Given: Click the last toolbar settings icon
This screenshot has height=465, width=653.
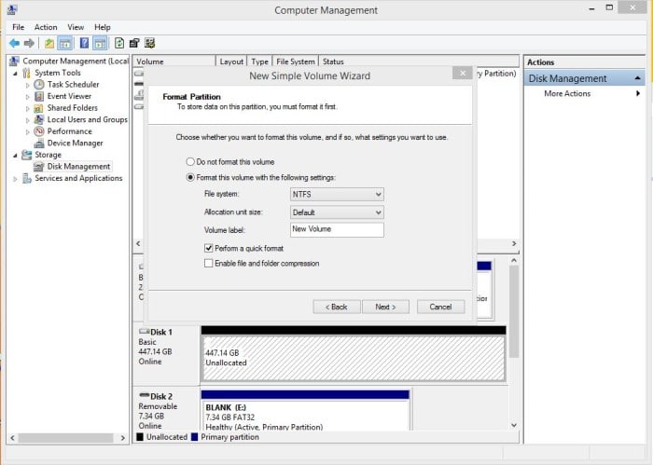Looking at the screenshot, I should tap(149, 43).
